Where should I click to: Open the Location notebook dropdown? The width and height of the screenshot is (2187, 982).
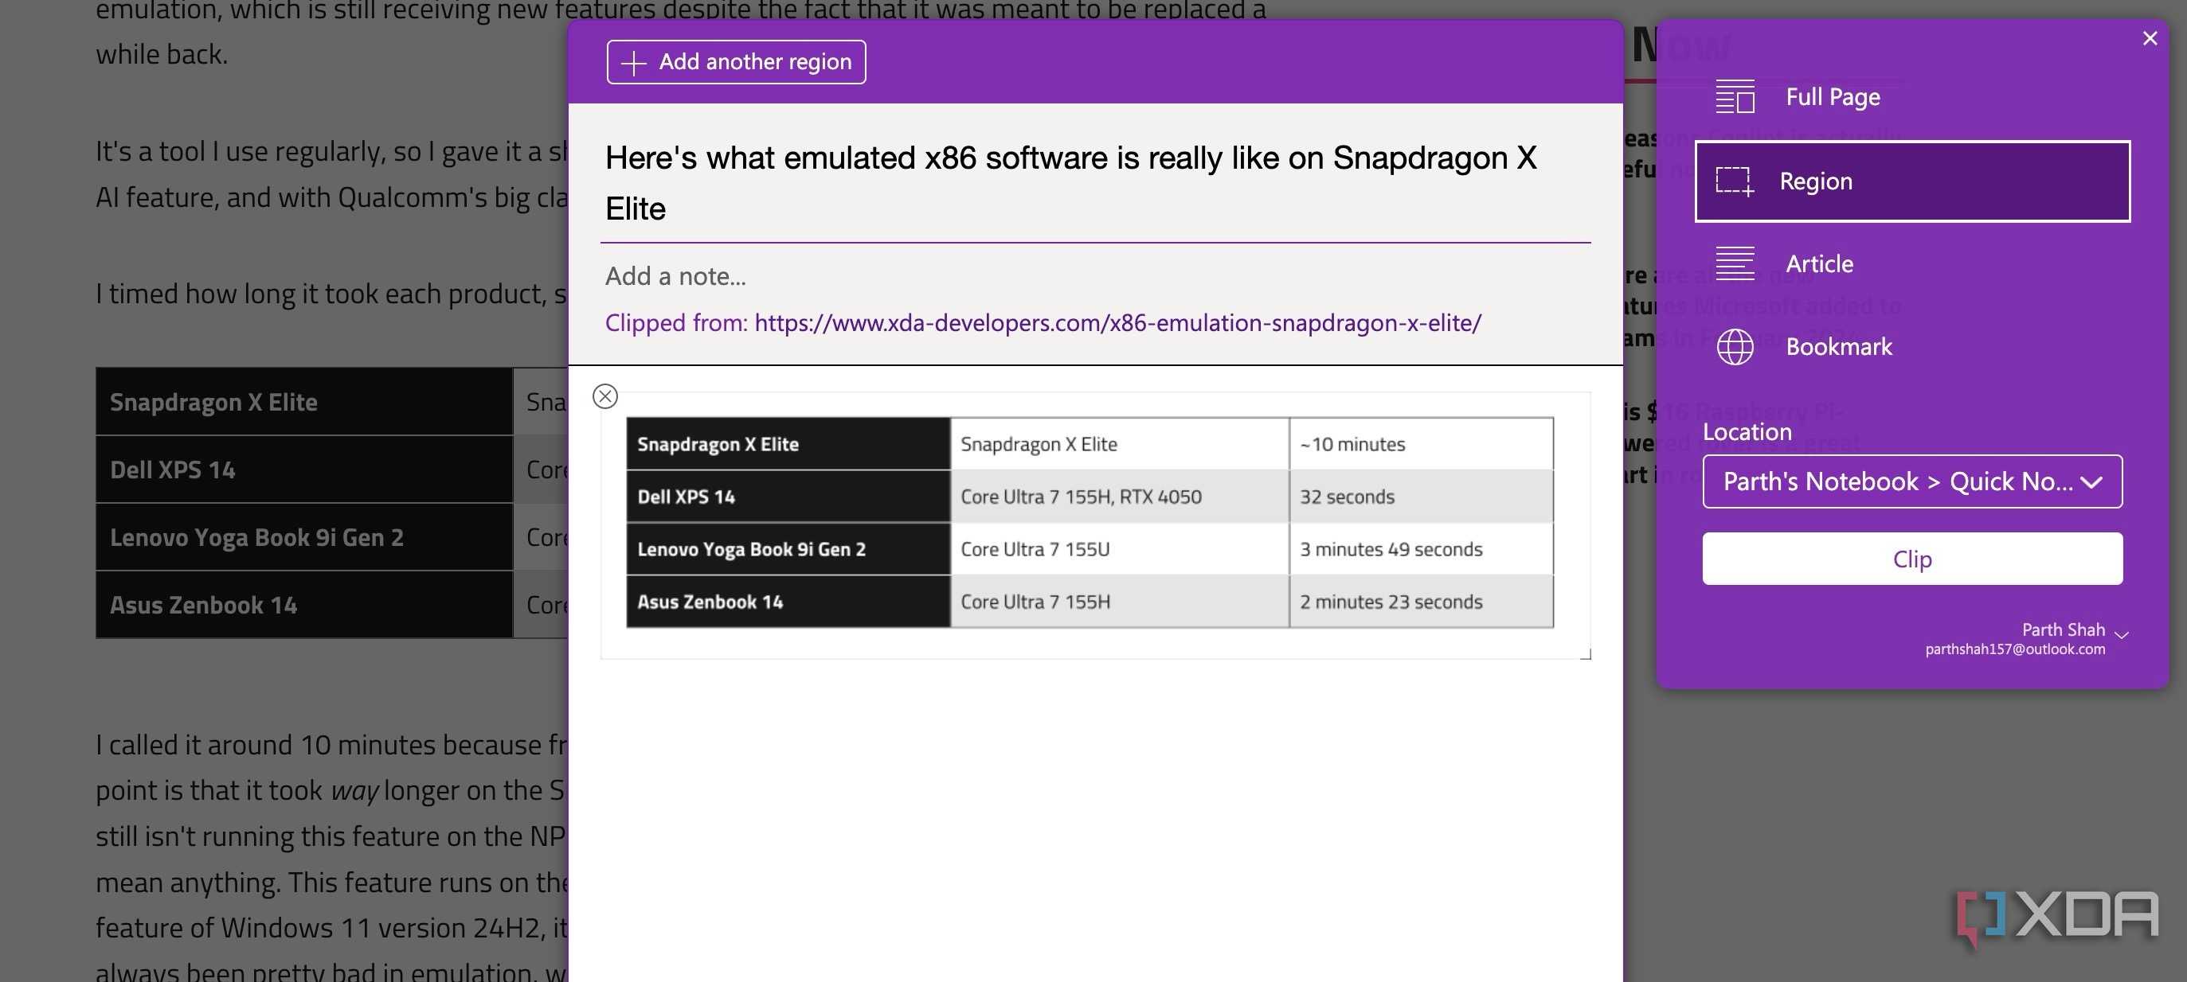(x=1912, y=481)
